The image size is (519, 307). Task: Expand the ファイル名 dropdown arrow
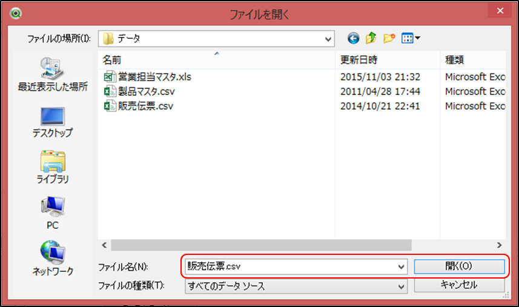point(401,266)
